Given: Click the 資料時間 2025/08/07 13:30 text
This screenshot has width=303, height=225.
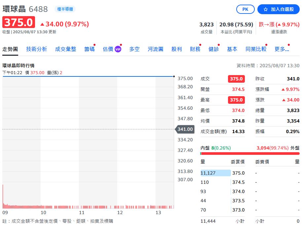Looking at the screenshot, I should 268,66.
